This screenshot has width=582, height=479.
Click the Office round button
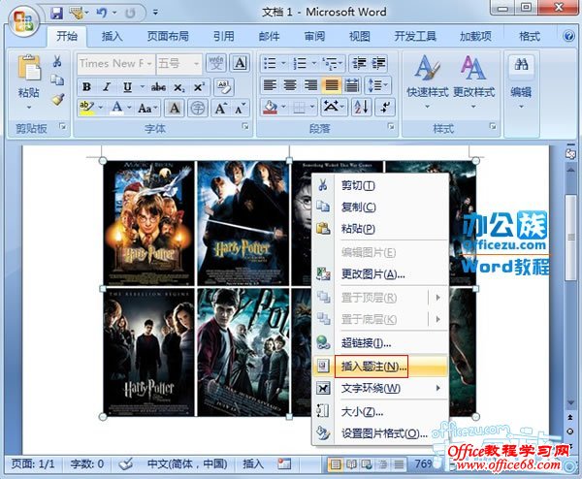pyautogui.click(x=23, y=20)
